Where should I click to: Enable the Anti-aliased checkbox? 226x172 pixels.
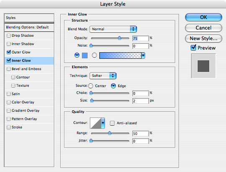tap(112, 123)
